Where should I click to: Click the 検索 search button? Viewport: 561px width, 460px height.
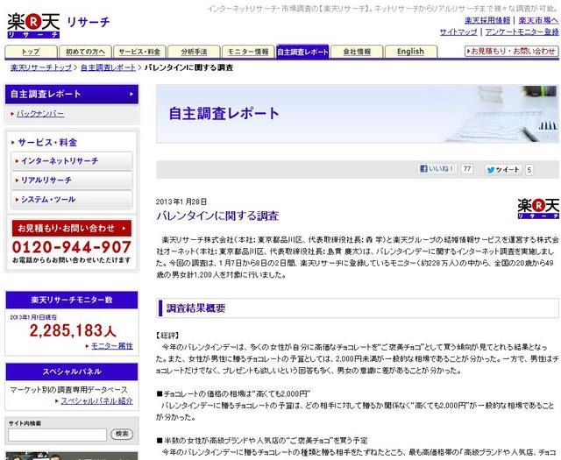coord(122,434)
